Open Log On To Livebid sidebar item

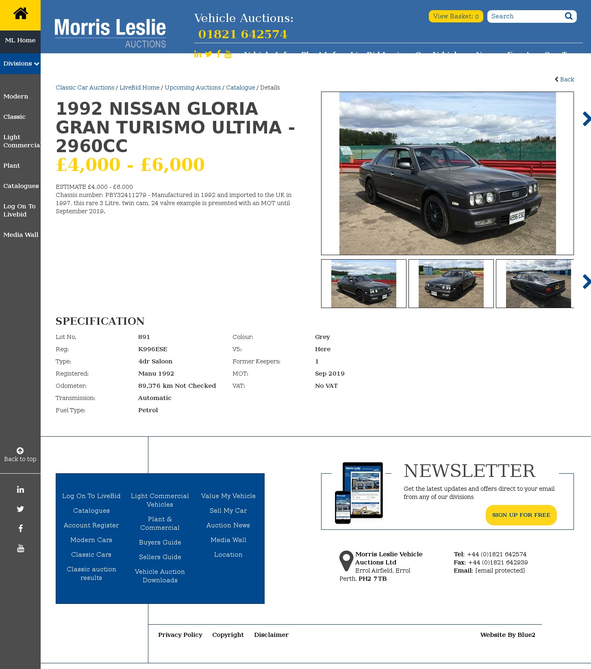pyautogui.click(x=20, y=210)
